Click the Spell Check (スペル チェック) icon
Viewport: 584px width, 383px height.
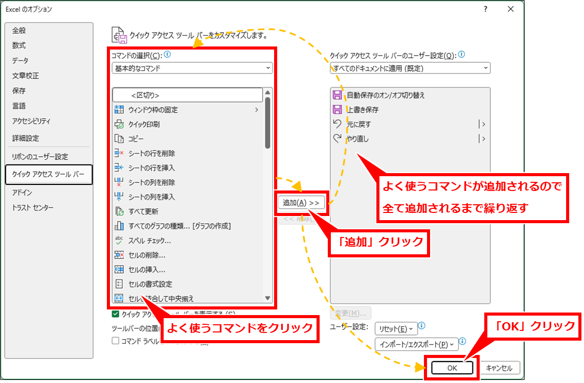pyautogui.click(x=119, y=241)
